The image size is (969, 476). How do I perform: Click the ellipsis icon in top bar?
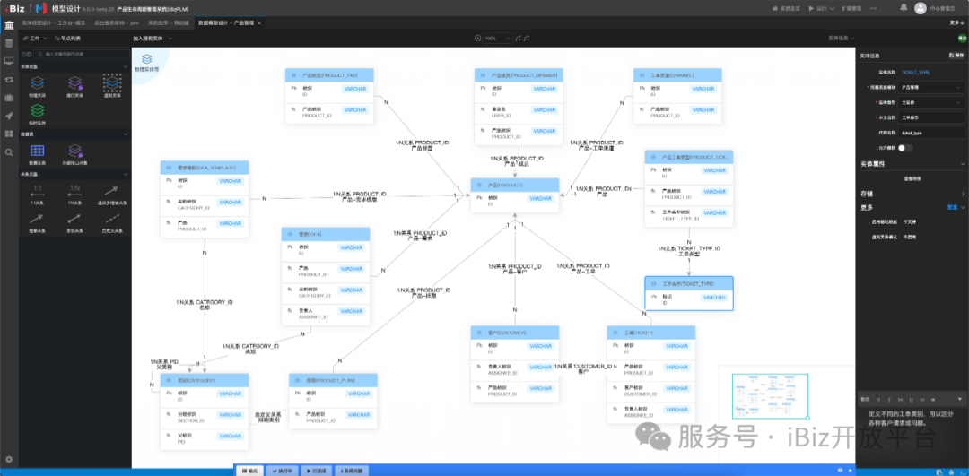pos(873,8)
